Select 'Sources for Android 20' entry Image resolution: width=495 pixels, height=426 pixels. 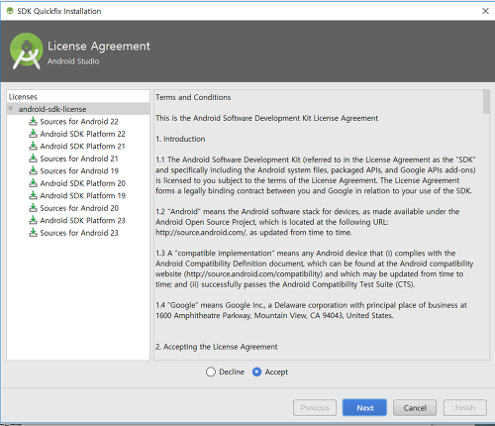pyautogui.click(x=79, y=208)
